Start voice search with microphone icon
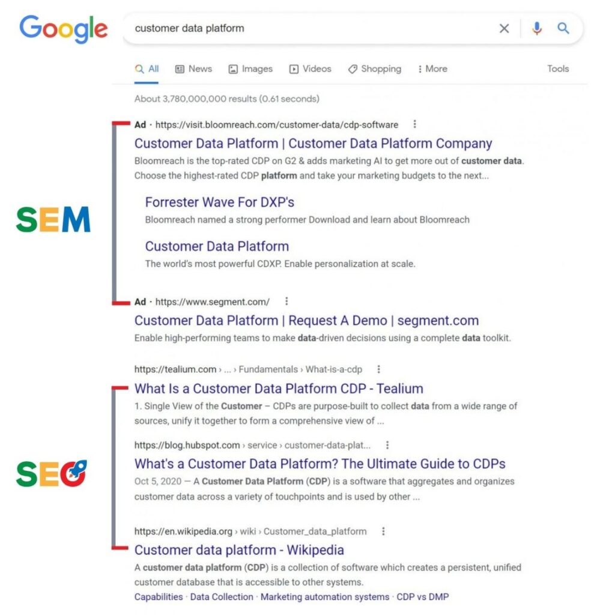This screenshot has height=615, width=615. pos(537,28)
